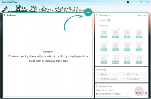Image resolution: width=151 pixels, height=99 pixels.
Task: Pick the MKV preset icon
Action: click(x=104, y=47)
